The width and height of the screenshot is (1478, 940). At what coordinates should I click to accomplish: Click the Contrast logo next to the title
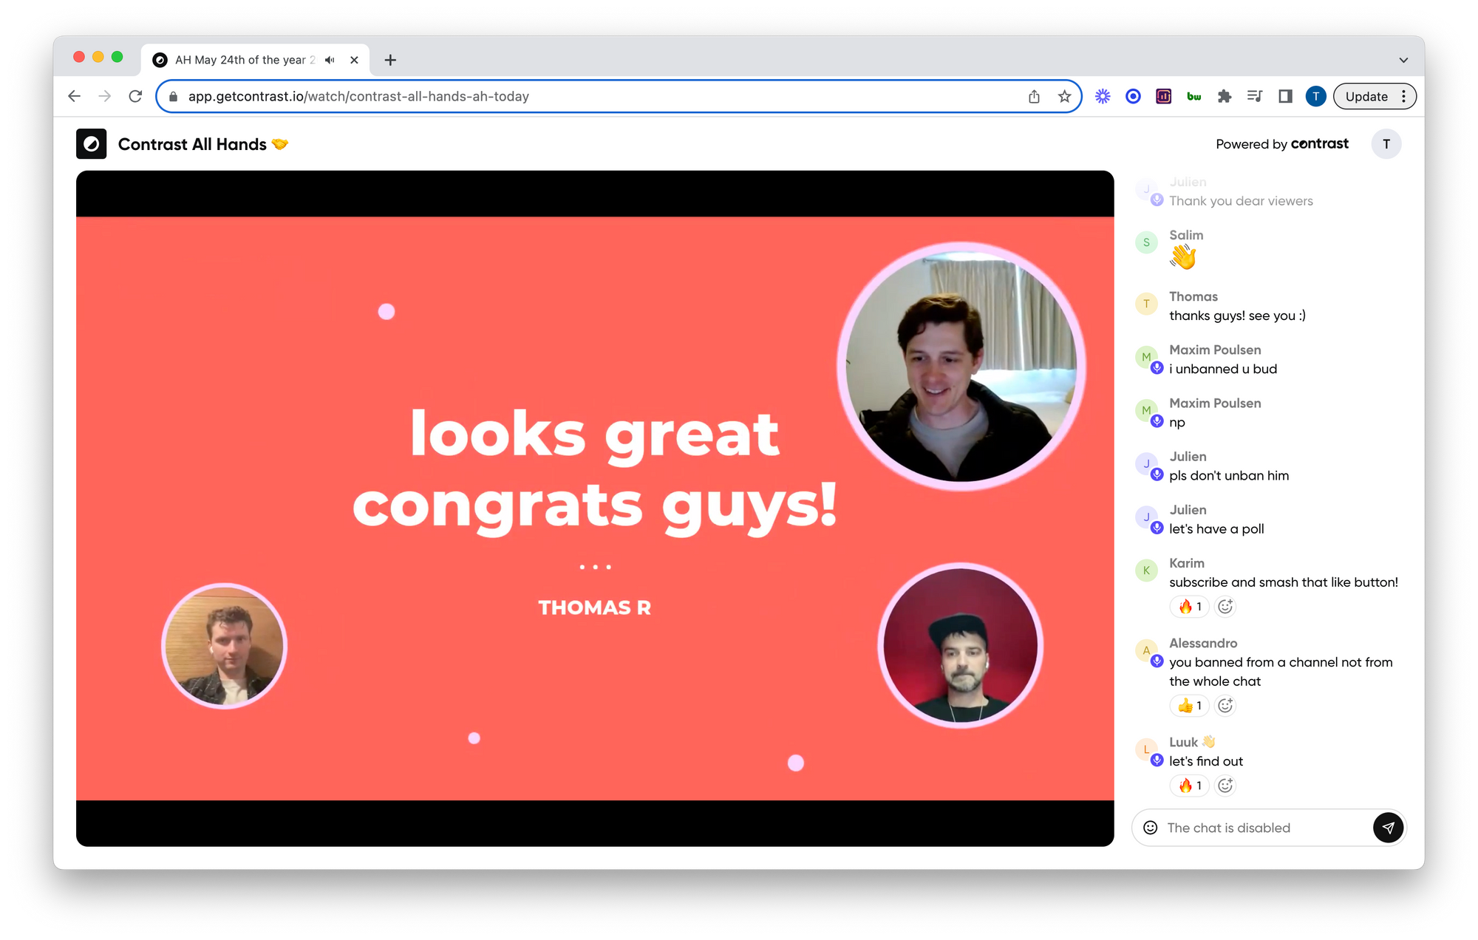coord(91,144)
